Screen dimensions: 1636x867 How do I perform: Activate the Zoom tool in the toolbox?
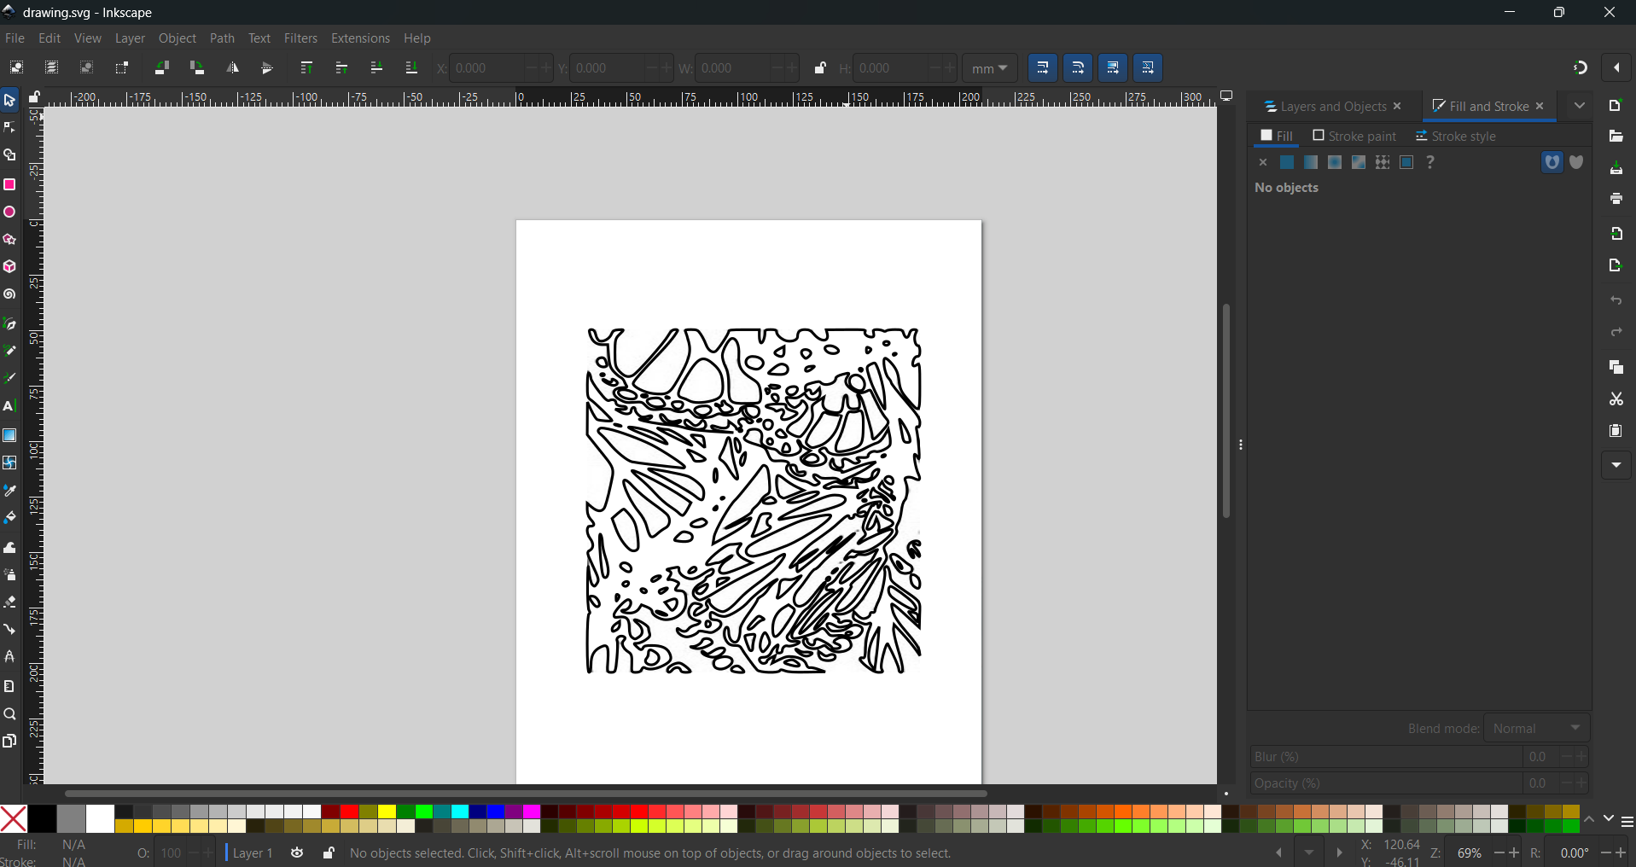(x=9, y=714)
